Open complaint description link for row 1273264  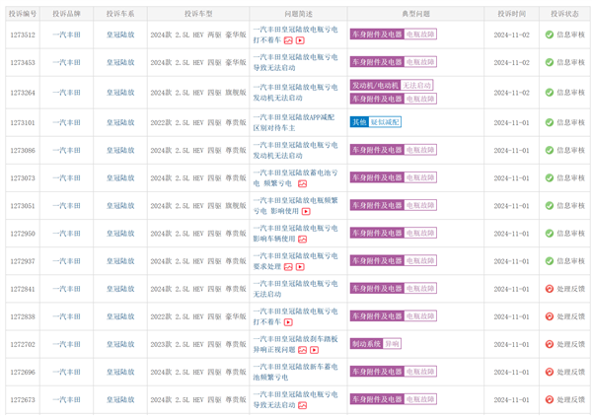click(295, 93)
